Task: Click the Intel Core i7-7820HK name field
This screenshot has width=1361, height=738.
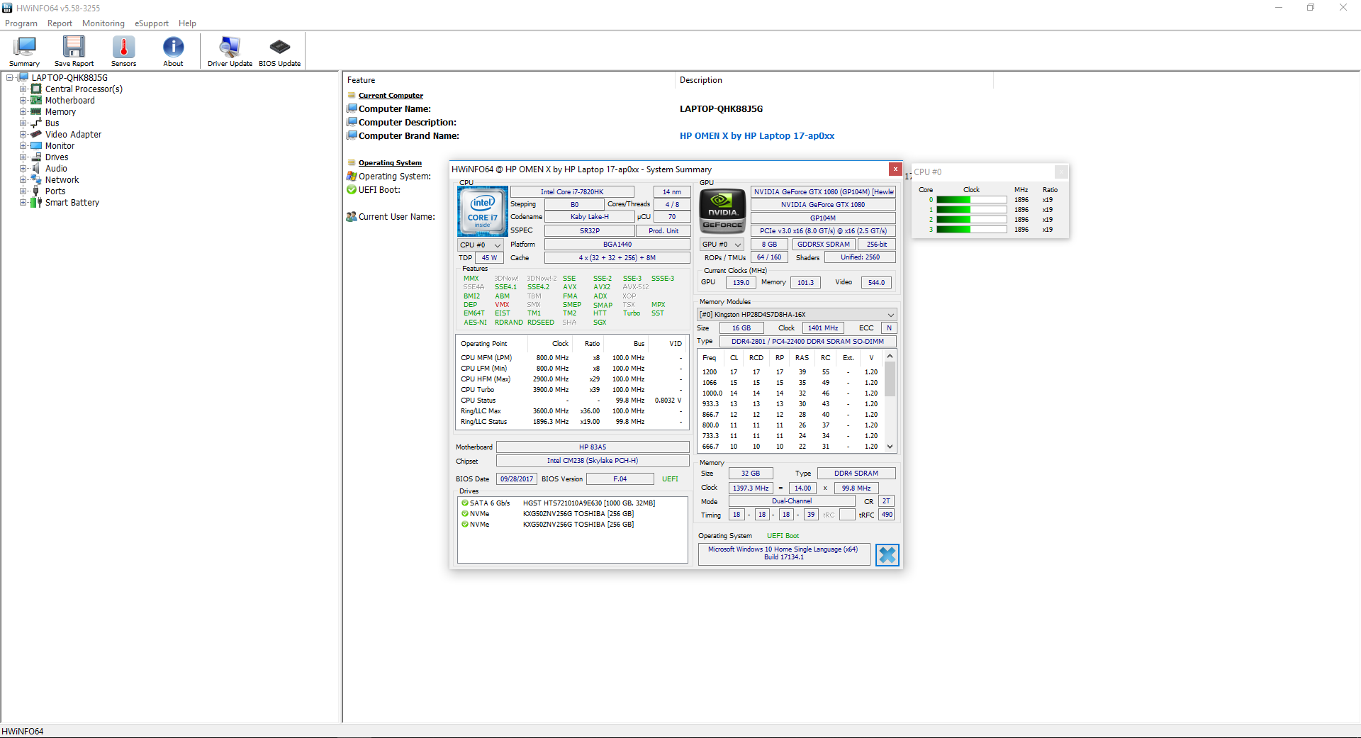Action: [572, 192]
